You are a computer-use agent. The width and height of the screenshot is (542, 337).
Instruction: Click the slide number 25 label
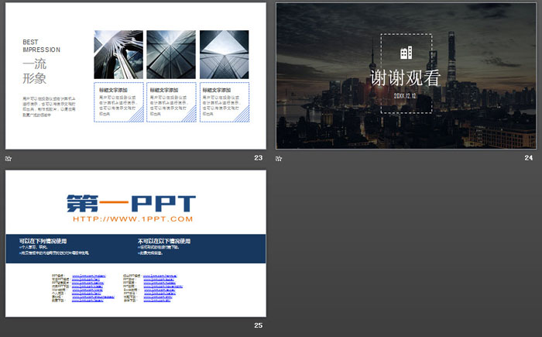[258, 325]
